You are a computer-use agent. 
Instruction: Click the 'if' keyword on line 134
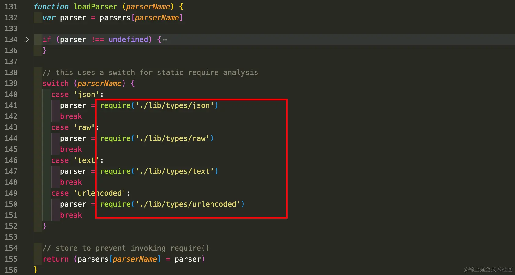(47, 40)
